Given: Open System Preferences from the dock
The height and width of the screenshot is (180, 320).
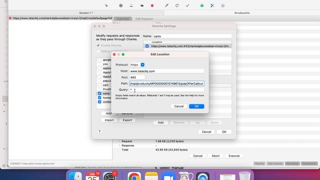Looking at the screenshot, I should click(109, 176).
